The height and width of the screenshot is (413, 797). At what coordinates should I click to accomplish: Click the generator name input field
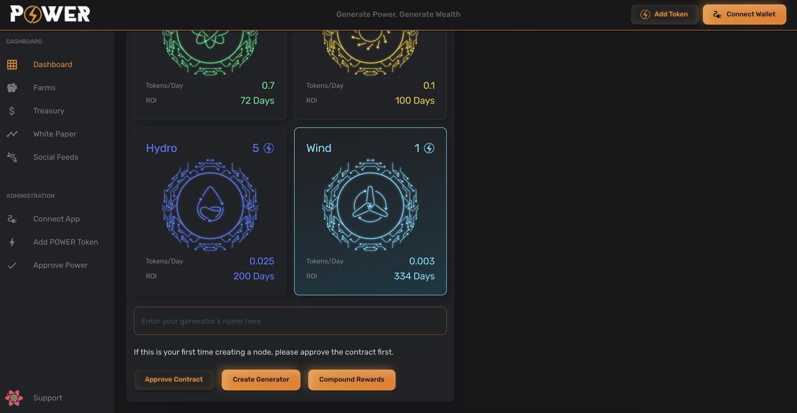tap(290, 319)
